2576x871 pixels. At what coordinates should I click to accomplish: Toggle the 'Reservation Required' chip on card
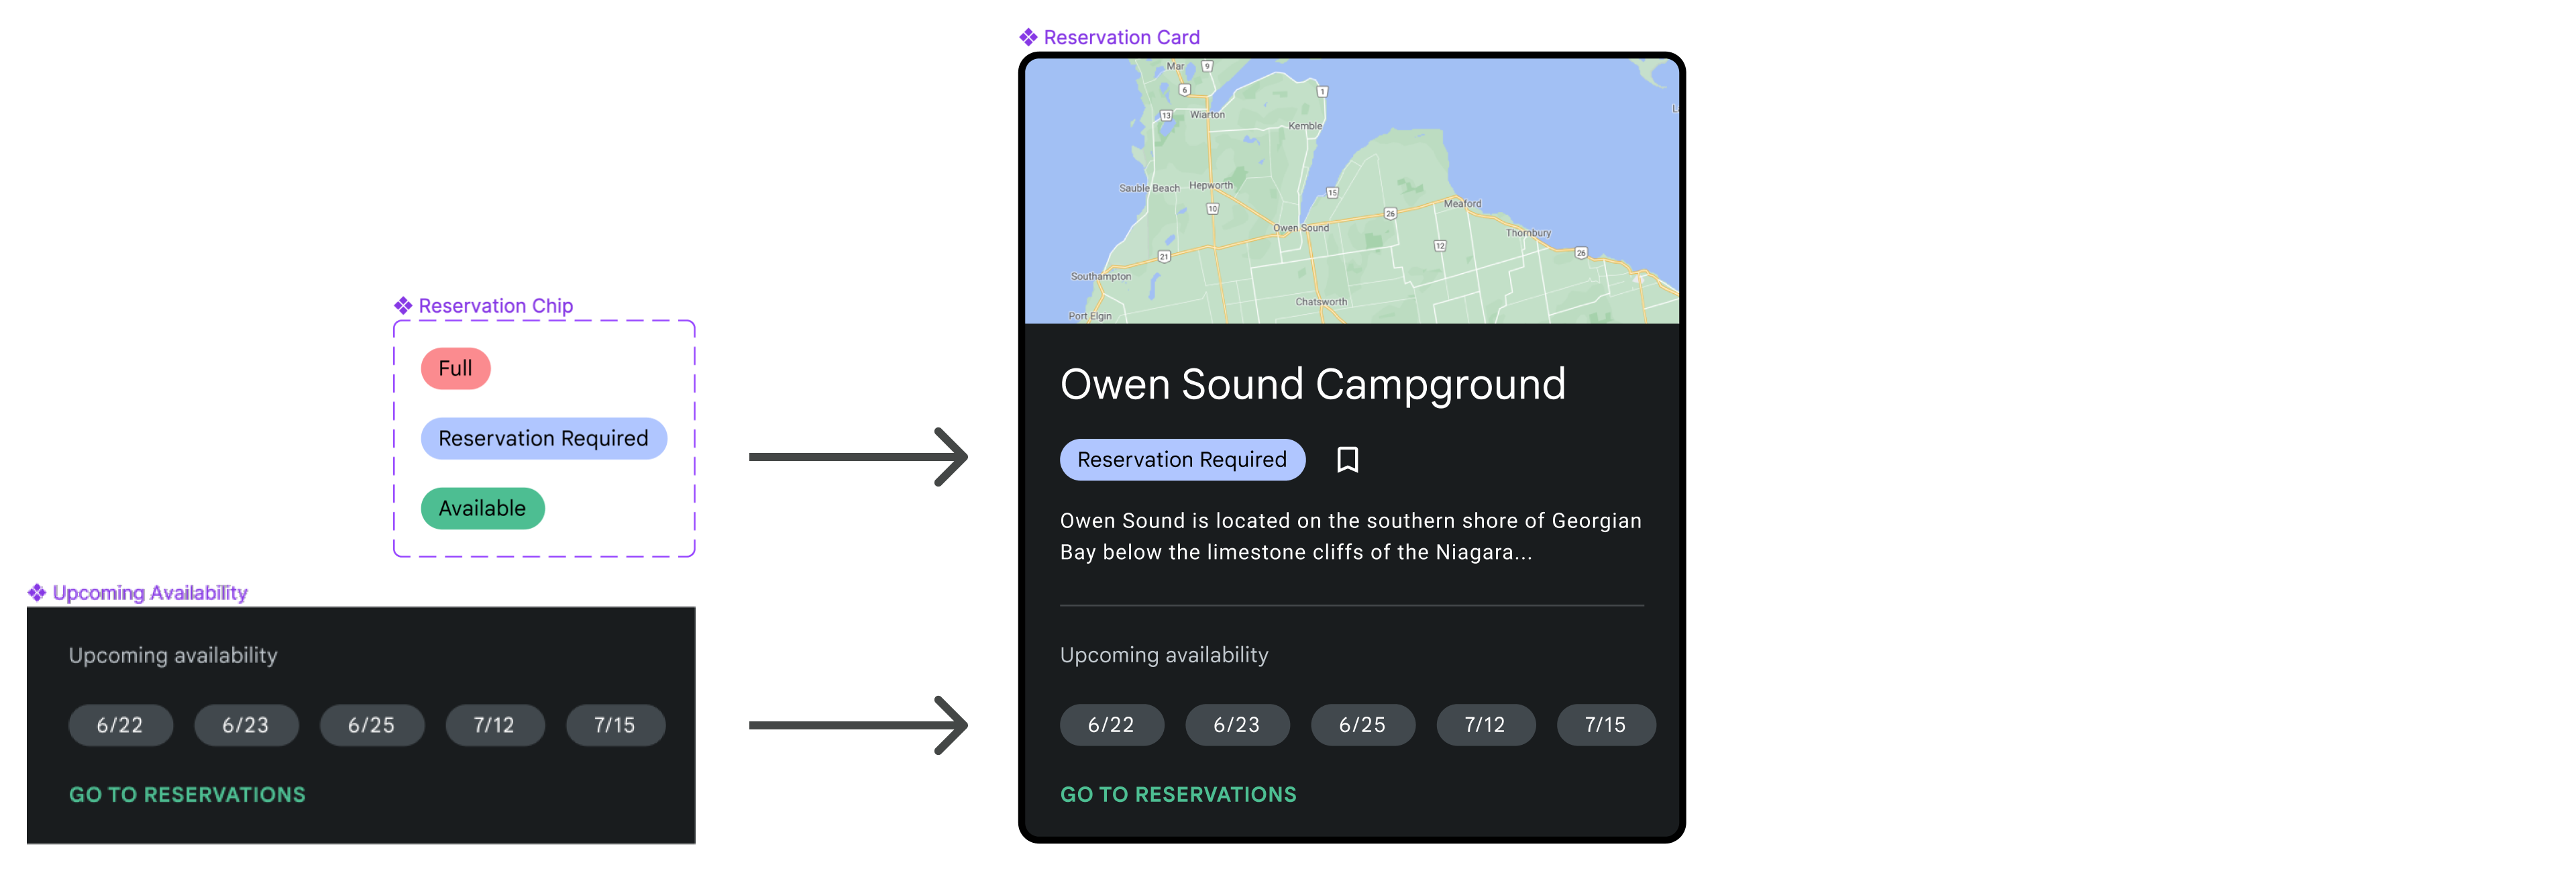point(1179,458)
